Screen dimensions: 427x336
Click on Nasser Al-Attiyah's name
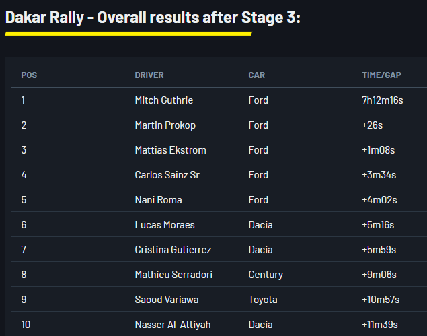click(171, 325)
